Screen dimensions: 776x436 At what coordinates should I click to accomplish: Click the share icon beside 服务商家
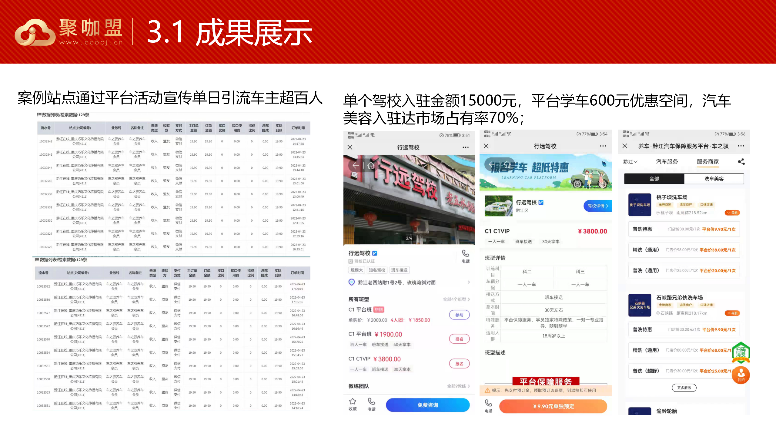[741, 162]
